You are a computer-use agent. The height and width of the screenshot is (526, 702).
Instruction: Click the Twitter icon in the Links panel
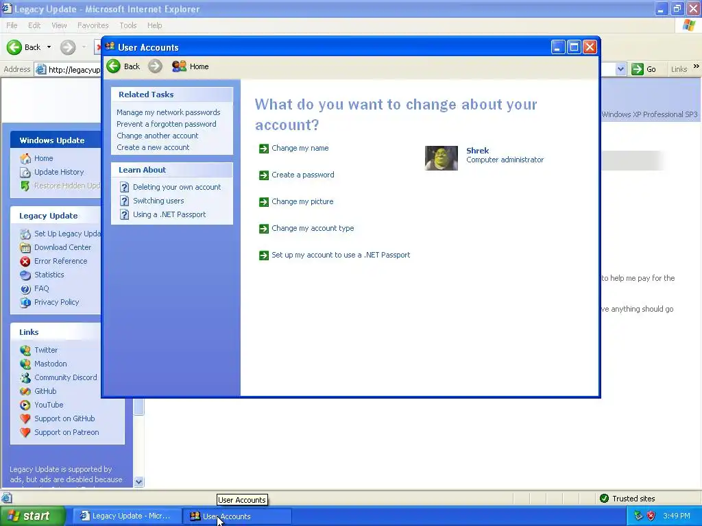coord(25,350)
